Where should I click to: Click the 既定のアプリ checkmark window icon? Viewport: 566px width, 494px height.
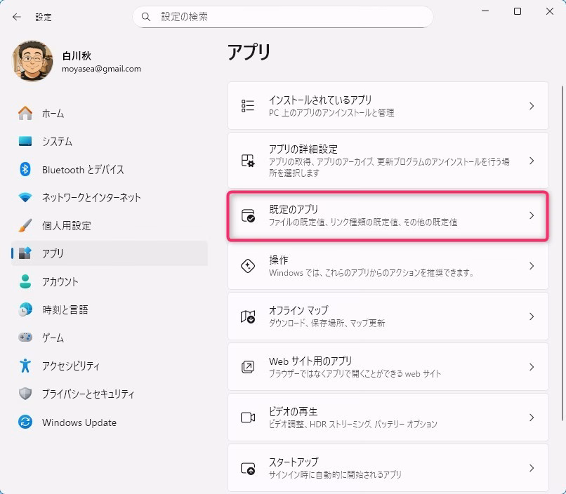[248, 215]
